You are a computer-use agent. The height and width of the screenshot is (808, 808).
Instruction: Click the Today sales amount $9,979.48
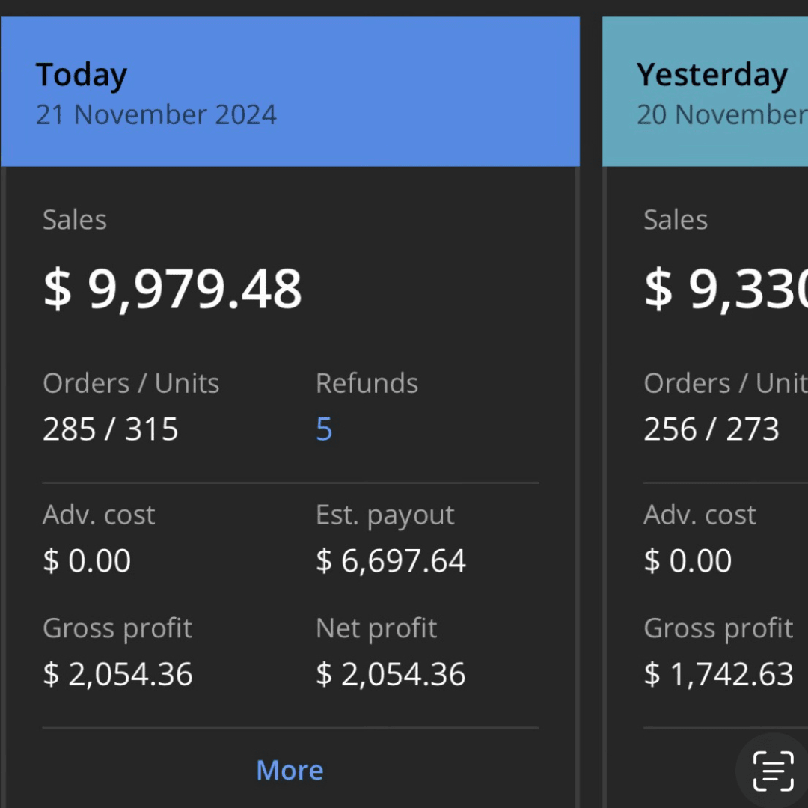(x=173, y=289)
